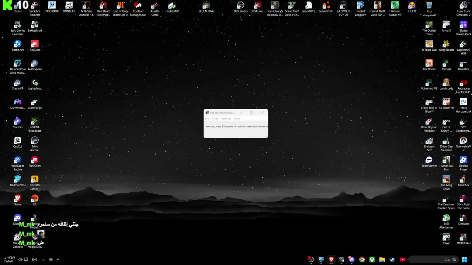The width and height of the screenshot is (472, 265).
Task: Open the Rocket League desktop shortcut
Action: pyautogui.click(x=361, y=9)
